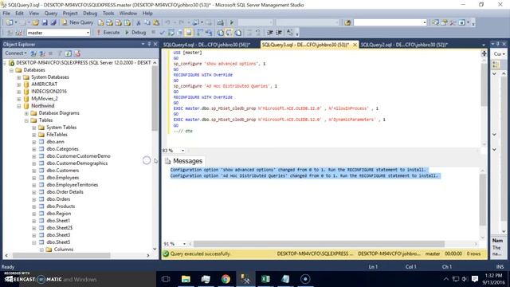Open the Query menu
This screenshot has height=287, width=510.
point(51,14)
